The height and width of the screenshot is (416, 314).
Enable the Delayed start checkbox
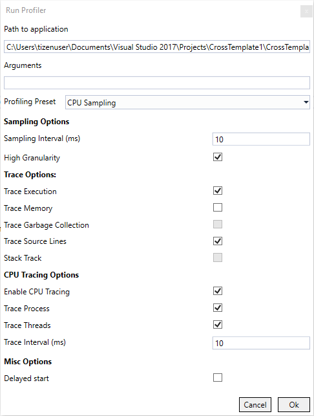[218, 378]
